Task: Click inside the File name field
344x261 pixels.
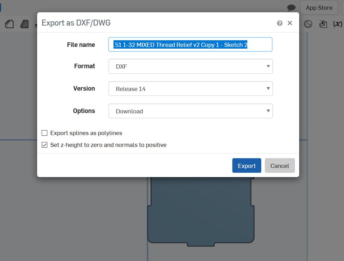Action: click(x=191, y=44)
